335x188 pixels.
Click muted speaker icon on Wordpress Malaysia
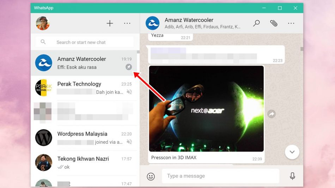click(129, 142)
